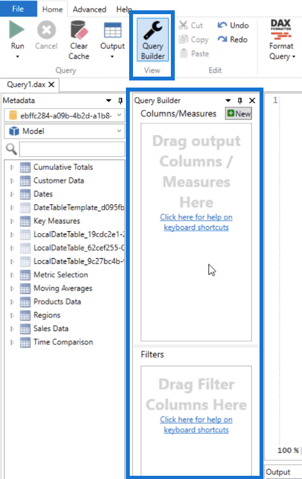Open the Output table icon
The width and height of the screenshot is (302, 479).
point(112,30)
